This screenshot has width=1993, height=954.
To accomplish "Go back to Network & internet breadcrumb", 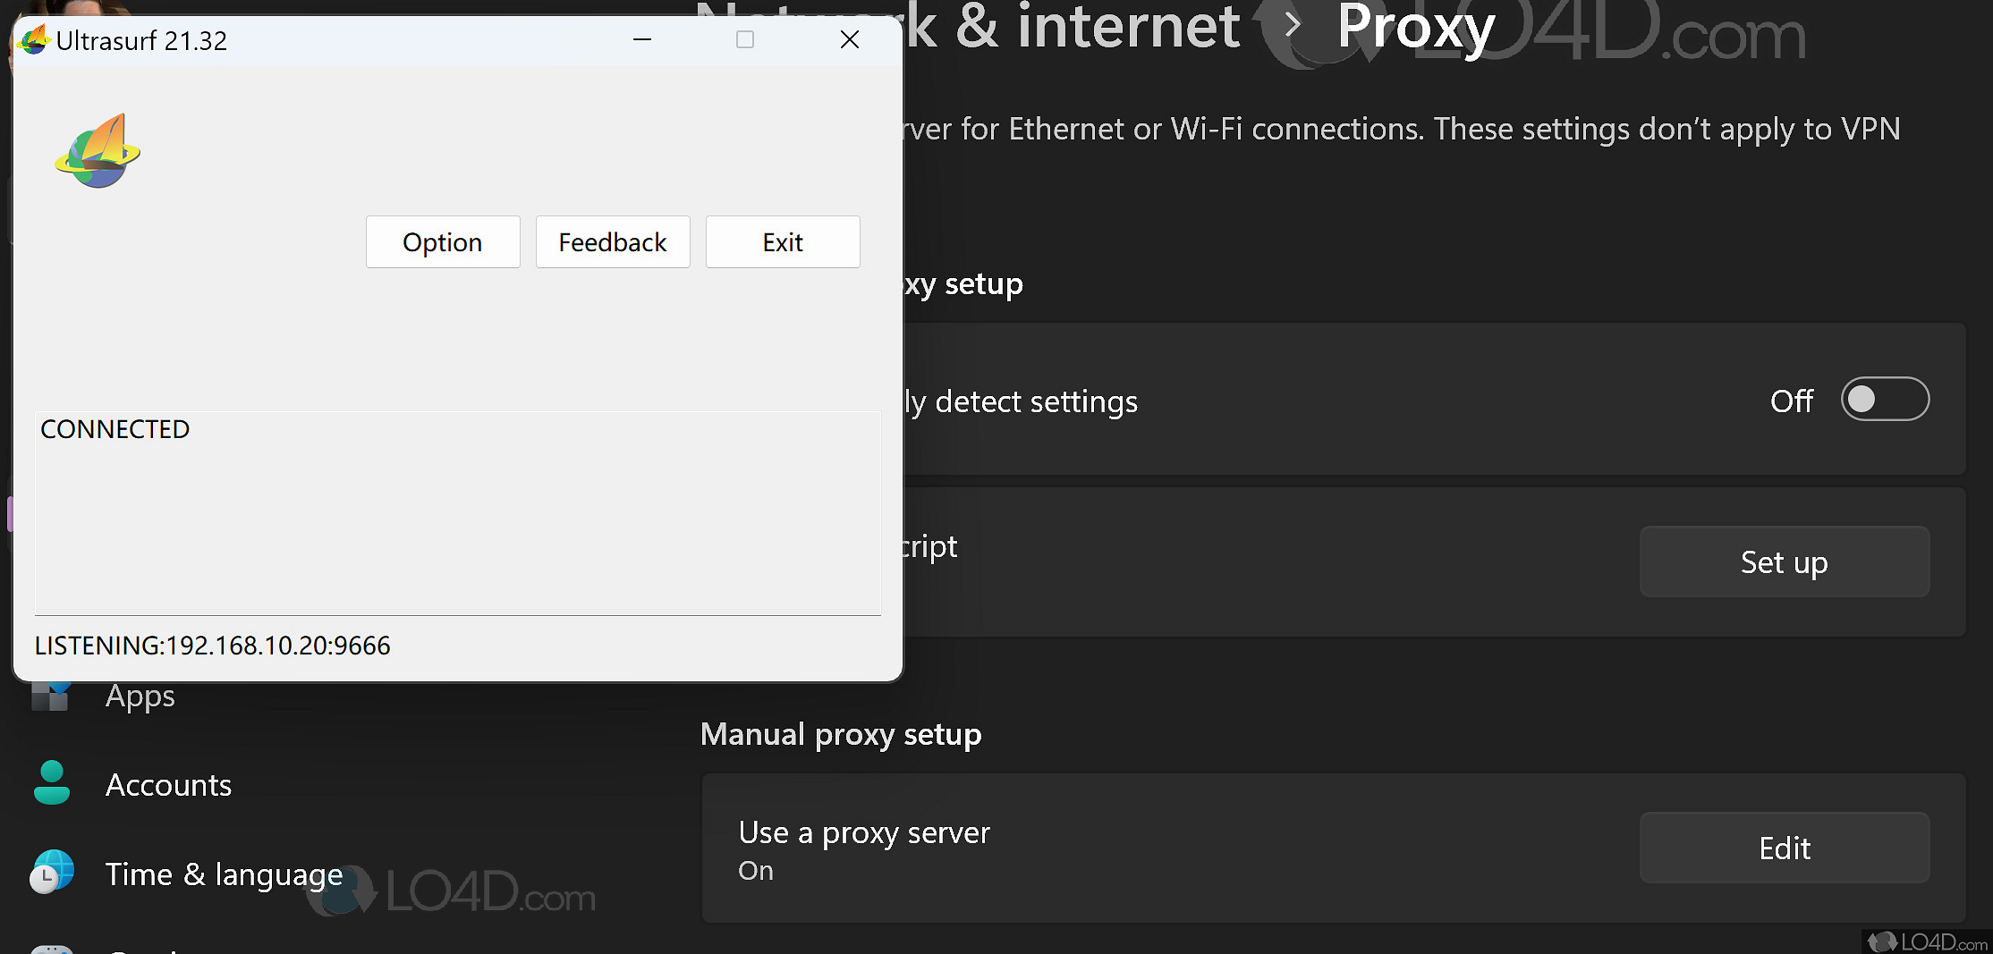I will [1073, 27].
